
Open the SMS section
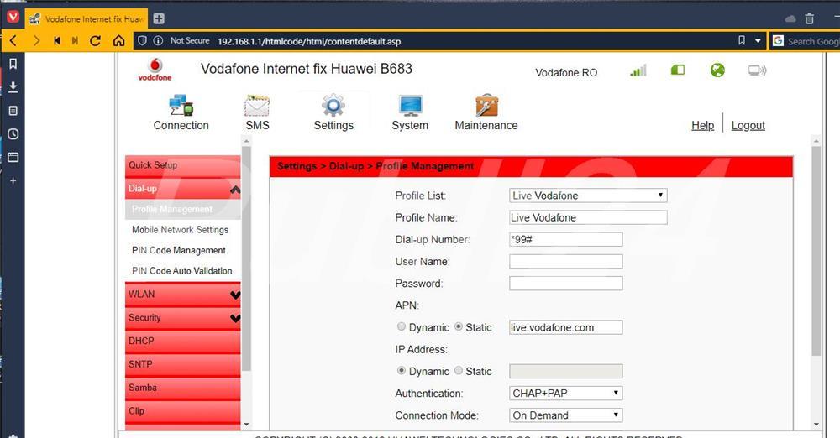[257, 113]
